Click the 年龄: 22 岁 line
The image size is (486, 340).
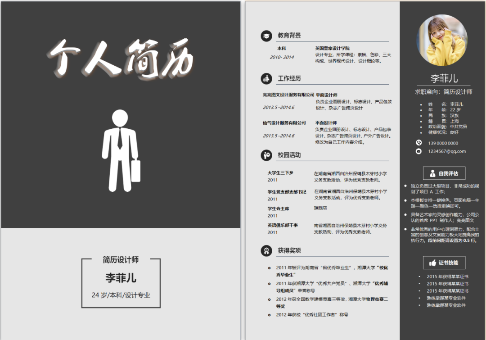(445, 110)
